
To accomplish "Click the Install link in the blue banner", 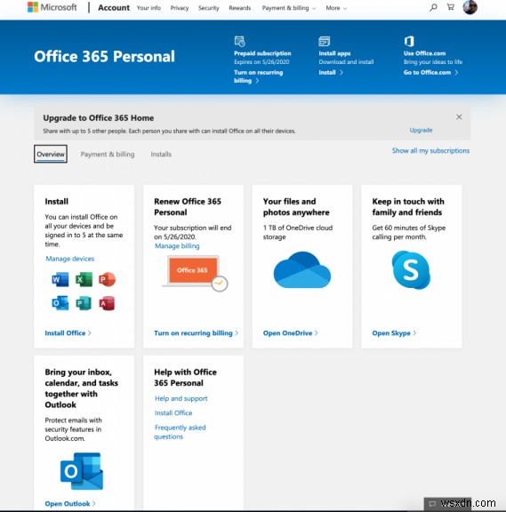I will pos(331,73).
